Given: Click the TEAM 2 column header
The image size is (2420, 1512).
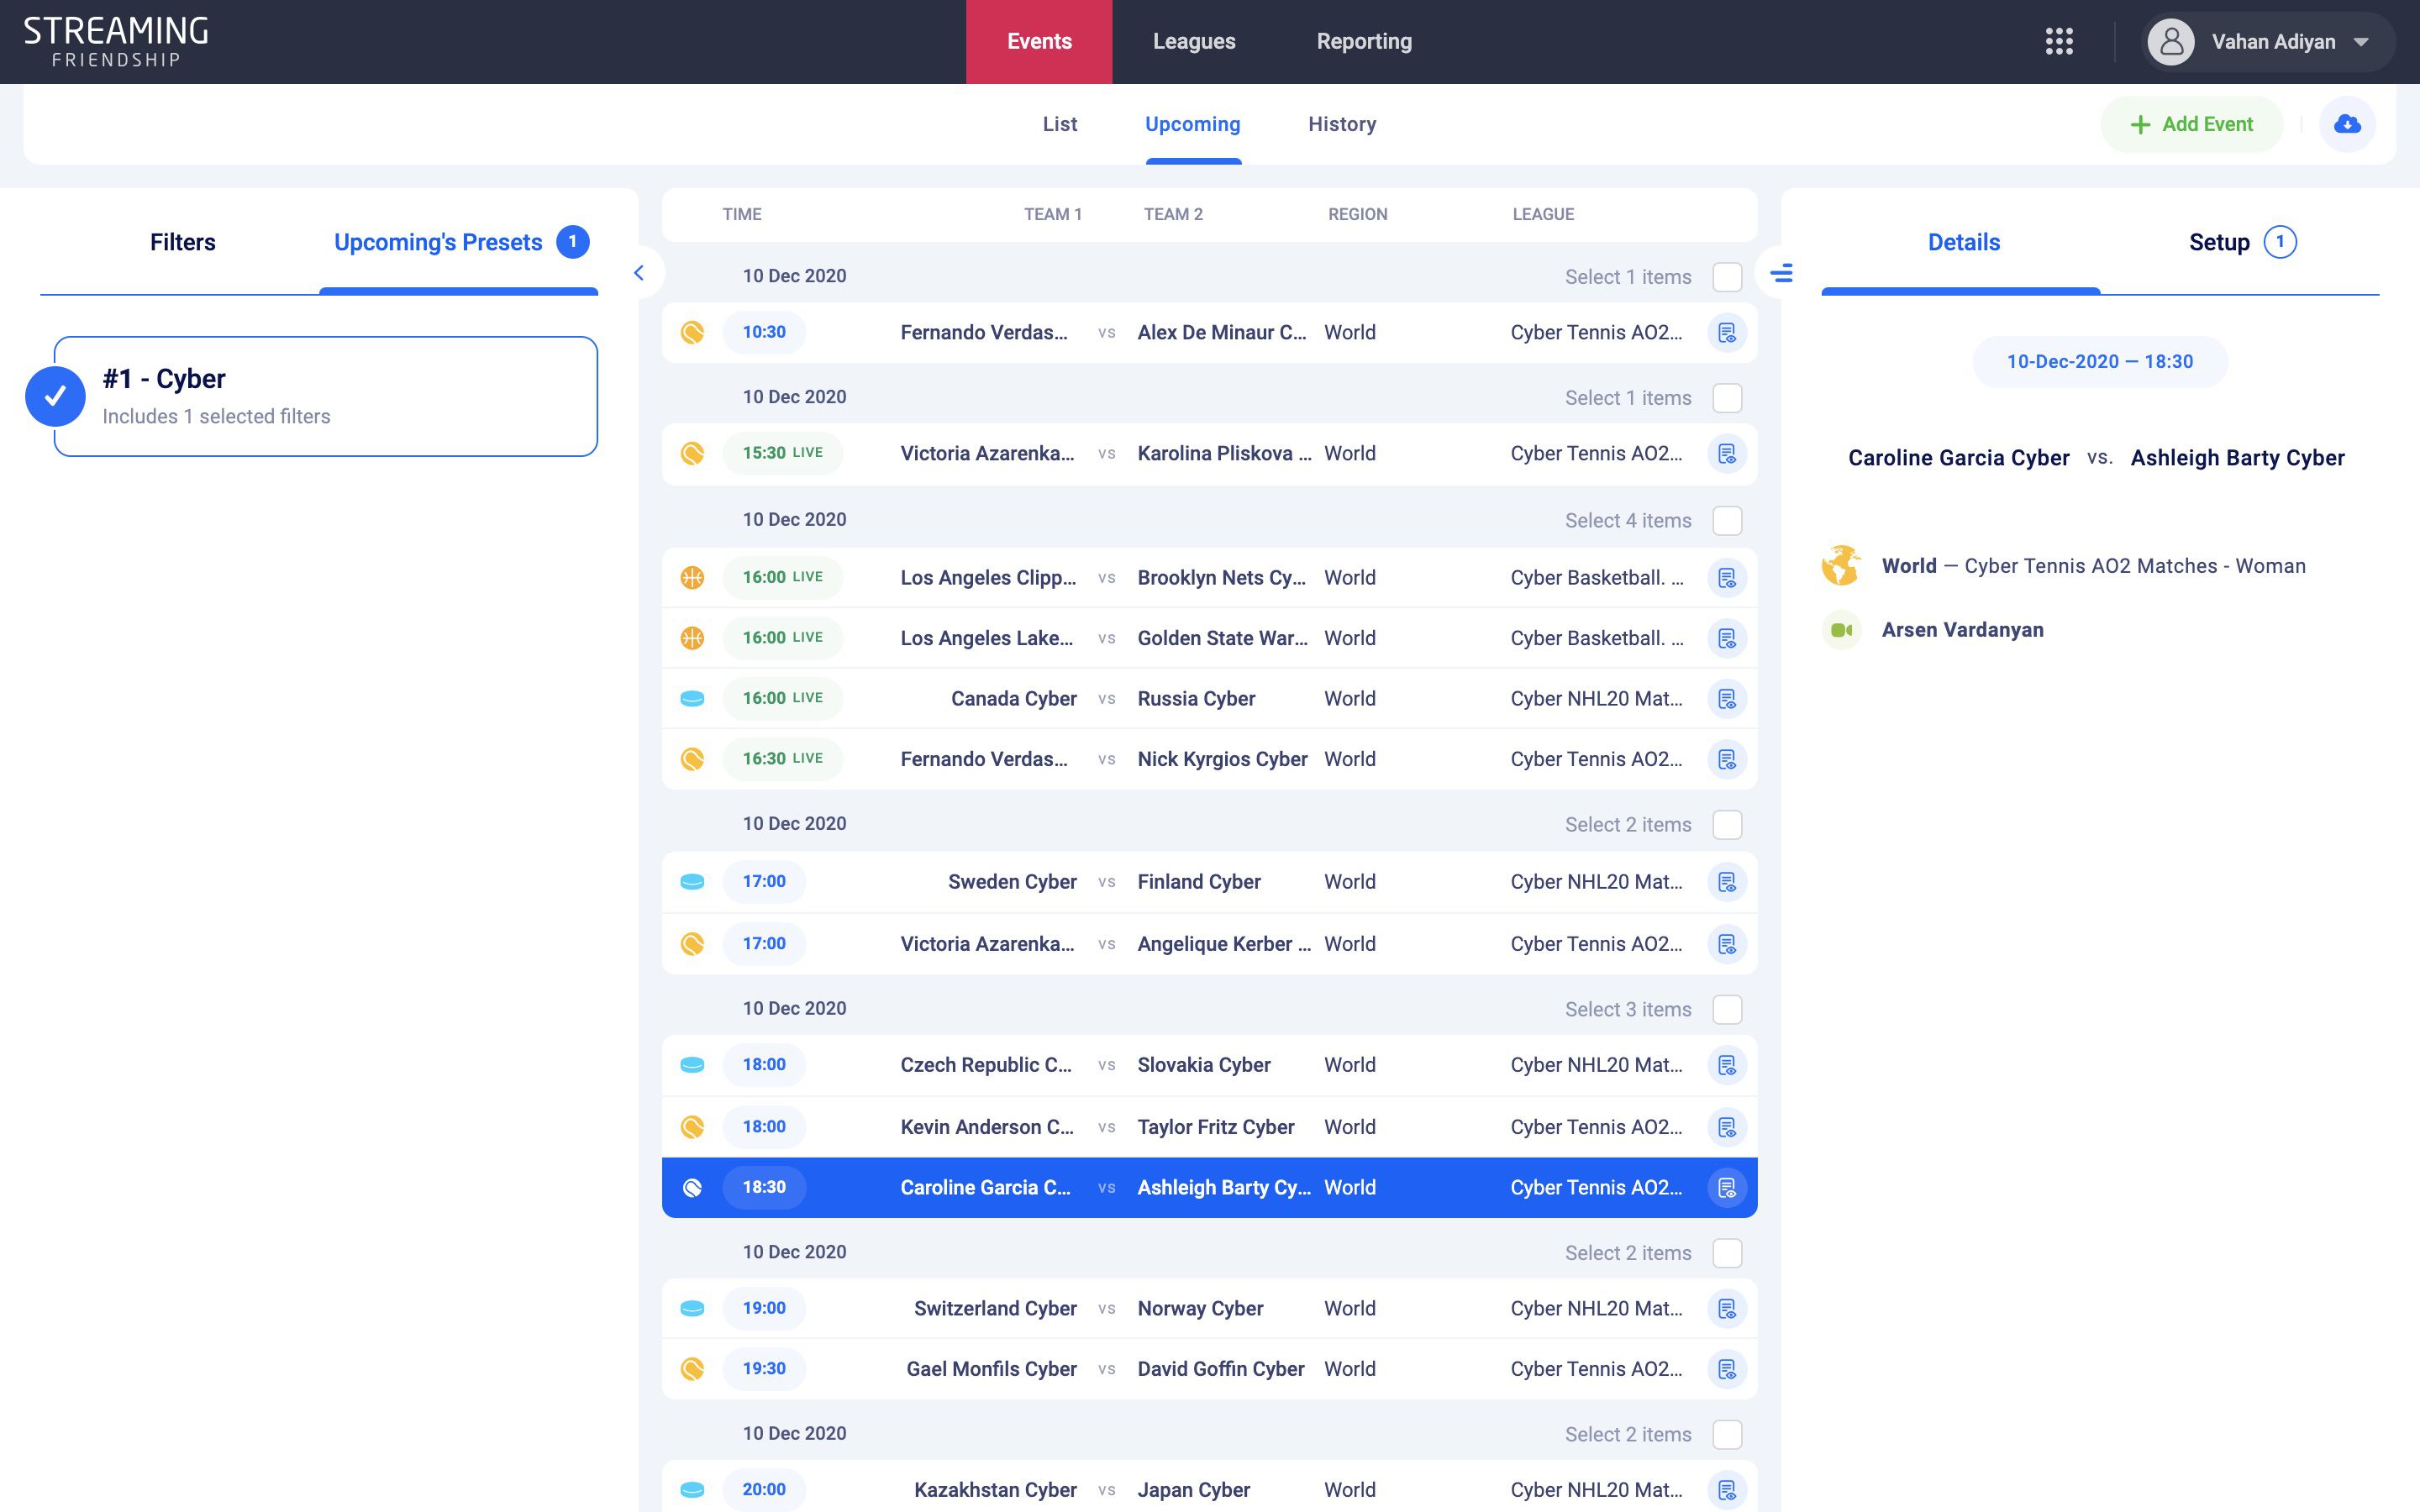Looking at the screenshot, I should 1173,214.
